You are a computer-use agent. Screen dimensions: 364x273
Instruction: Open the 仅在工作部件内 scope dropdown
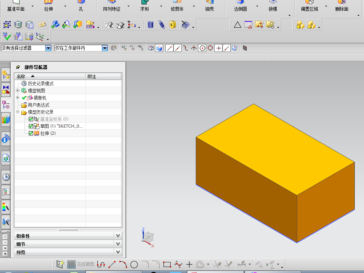tap(105, 48)
